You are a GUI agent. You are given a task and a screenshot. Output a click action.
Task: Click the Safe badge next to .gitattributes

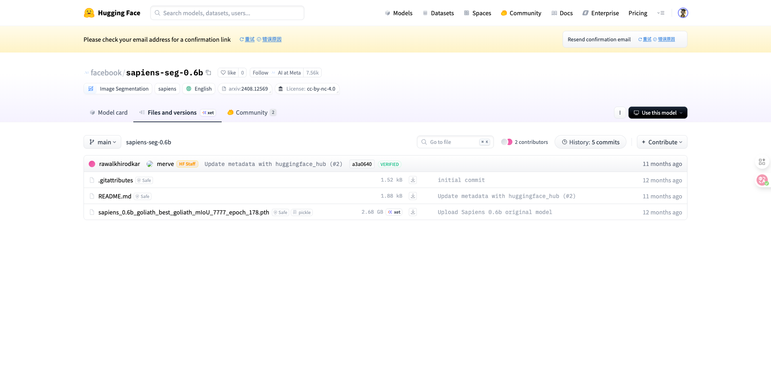[x=144, y=180]
